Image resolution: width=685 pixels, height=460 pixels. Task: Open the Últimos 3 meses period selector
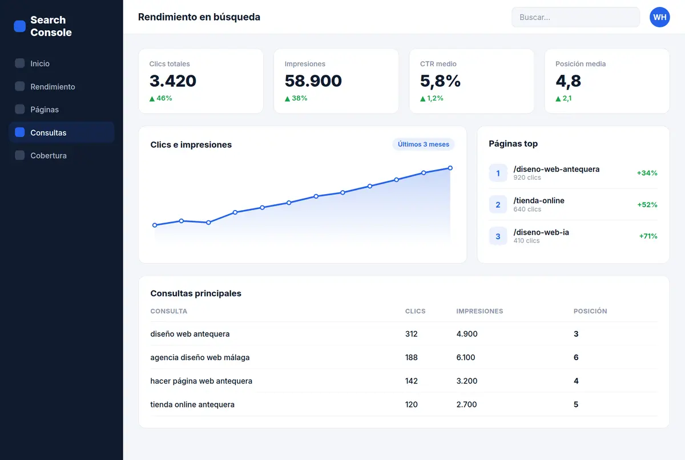coord(424,144)
